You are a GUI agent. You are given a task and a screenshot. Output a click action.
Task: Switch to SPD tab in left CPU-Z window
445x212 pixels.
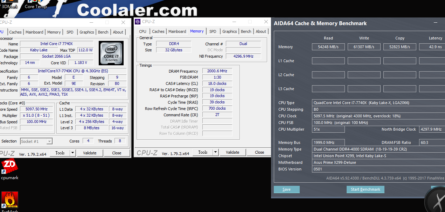click(x=70, y=32)
